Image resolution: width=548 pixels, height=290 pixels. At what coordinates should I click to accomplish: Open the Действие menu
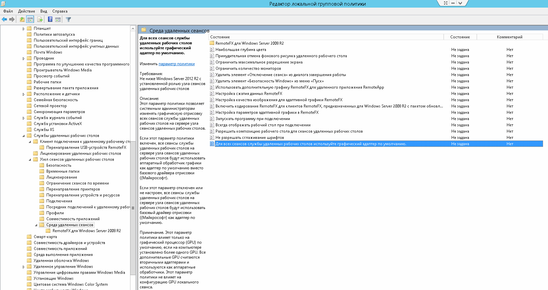[26, 11]
